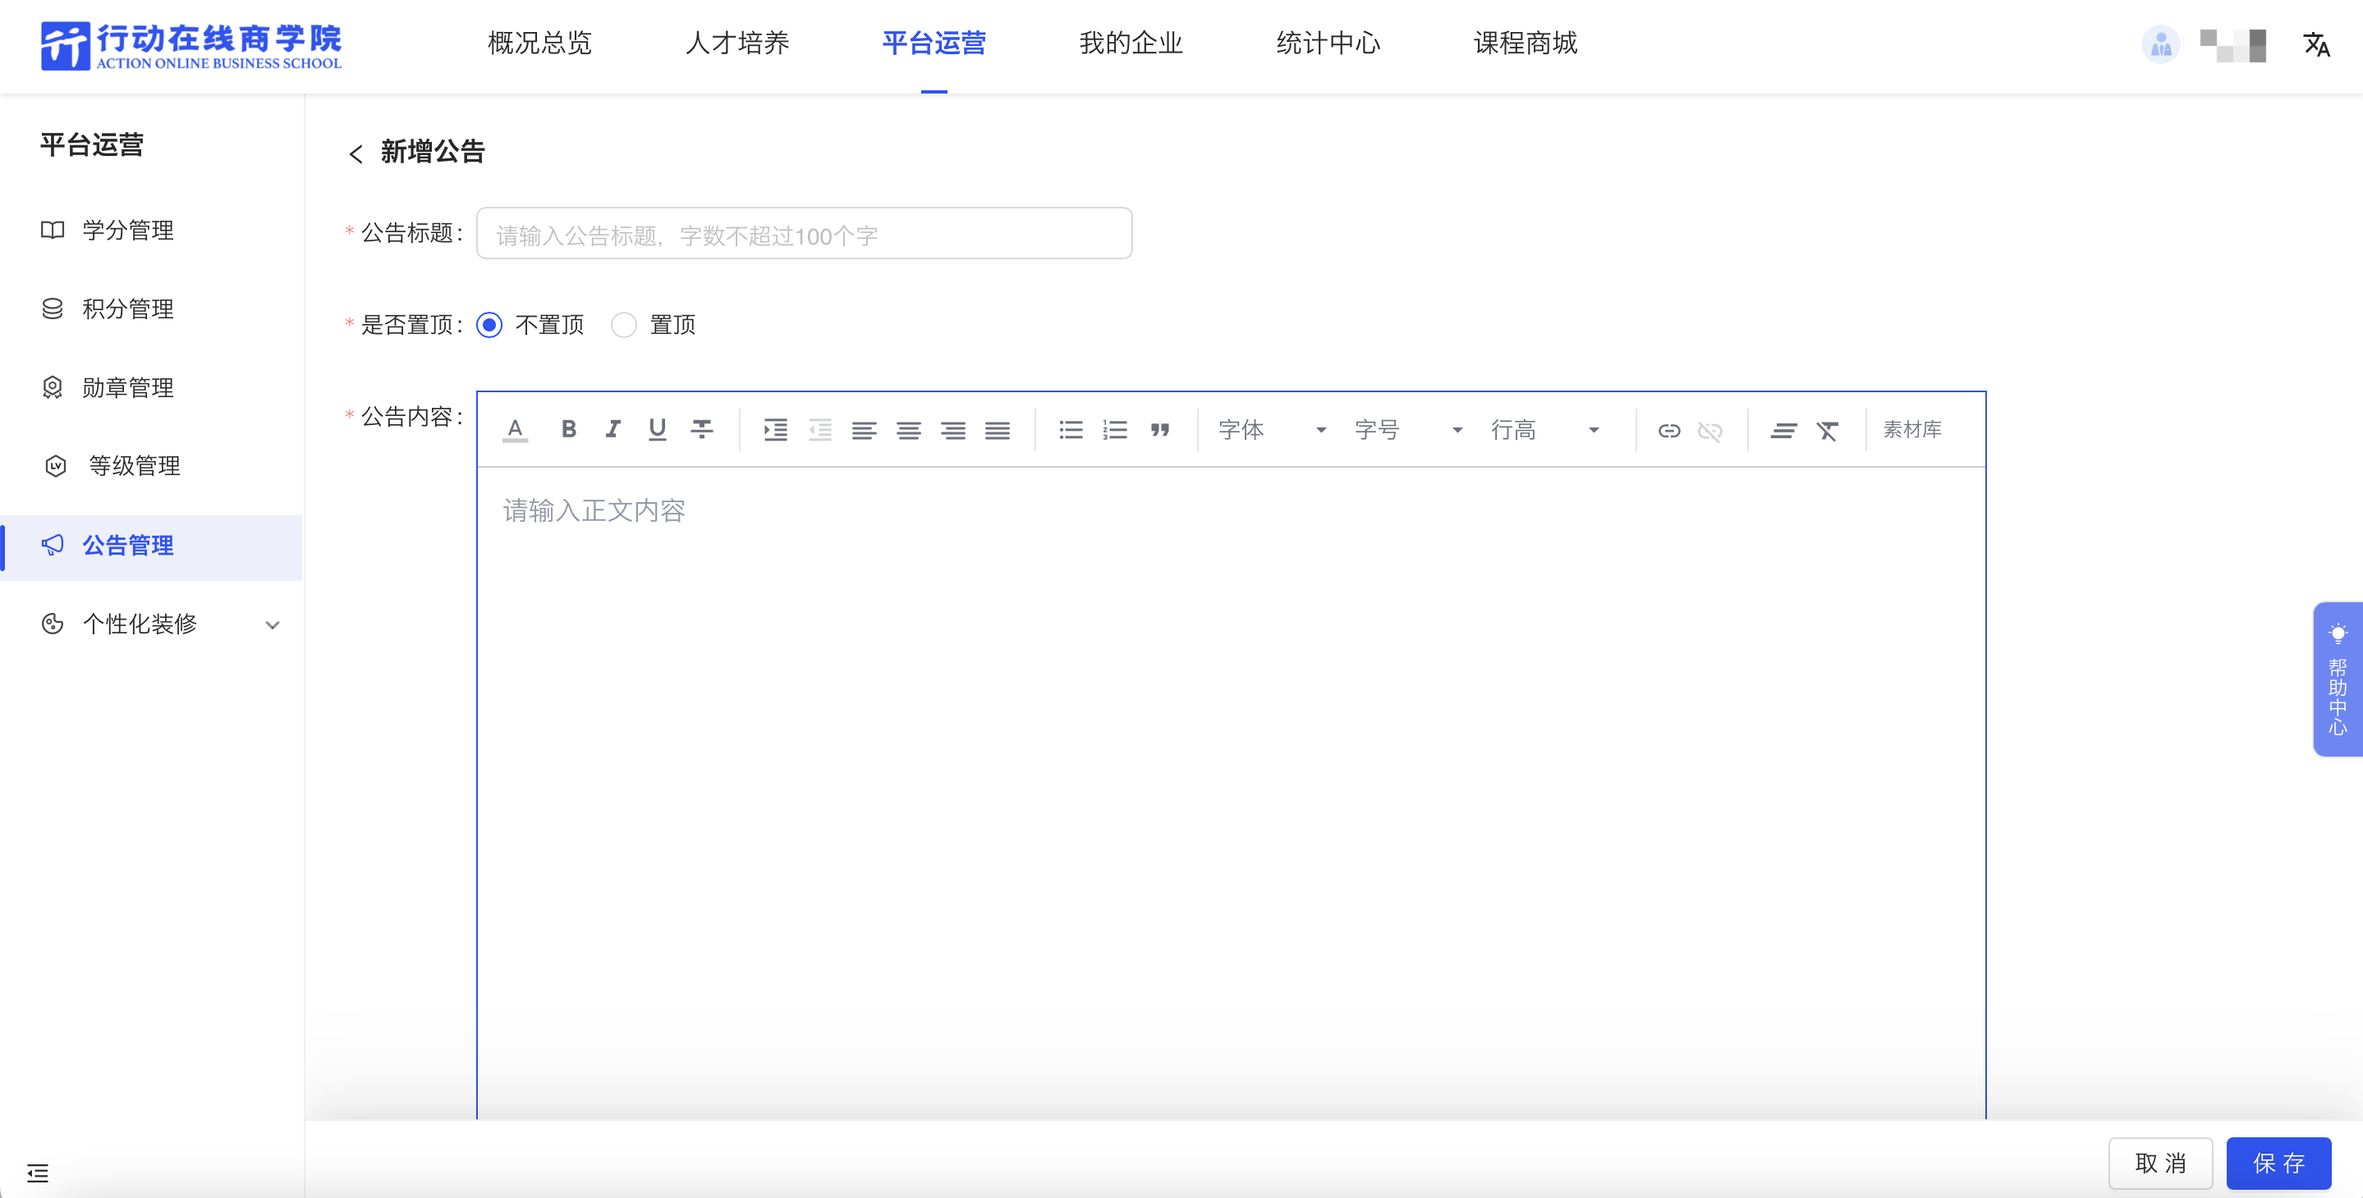Select the font color tool

point(516,430)
